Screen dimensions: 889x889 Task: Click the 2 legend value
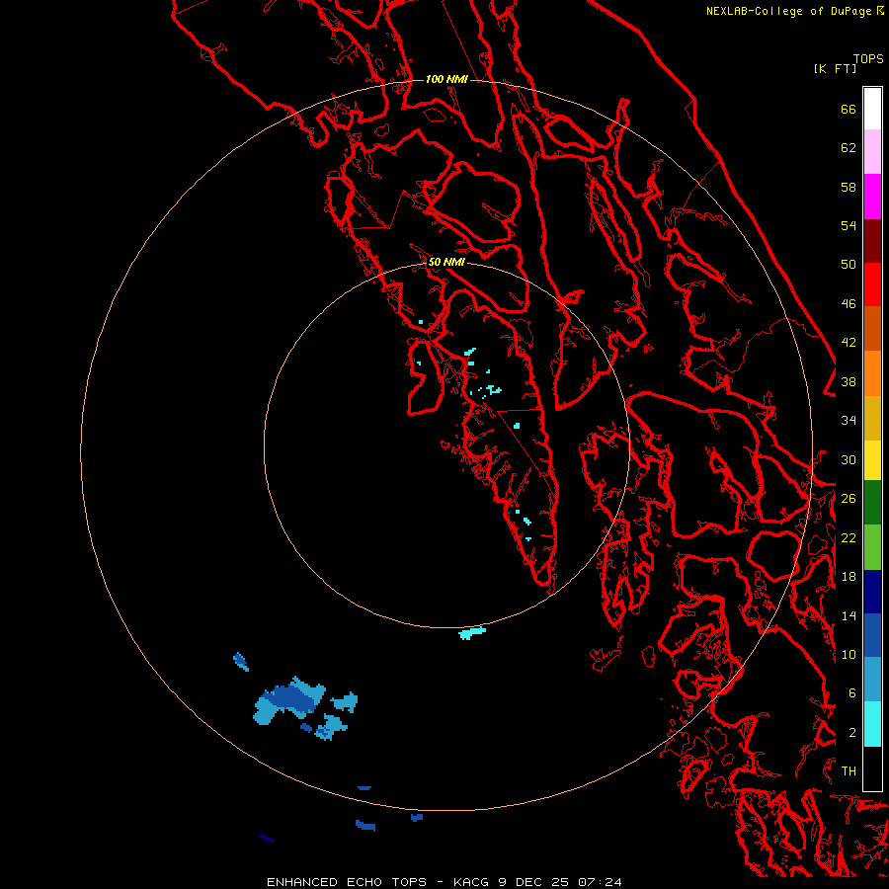852,733
